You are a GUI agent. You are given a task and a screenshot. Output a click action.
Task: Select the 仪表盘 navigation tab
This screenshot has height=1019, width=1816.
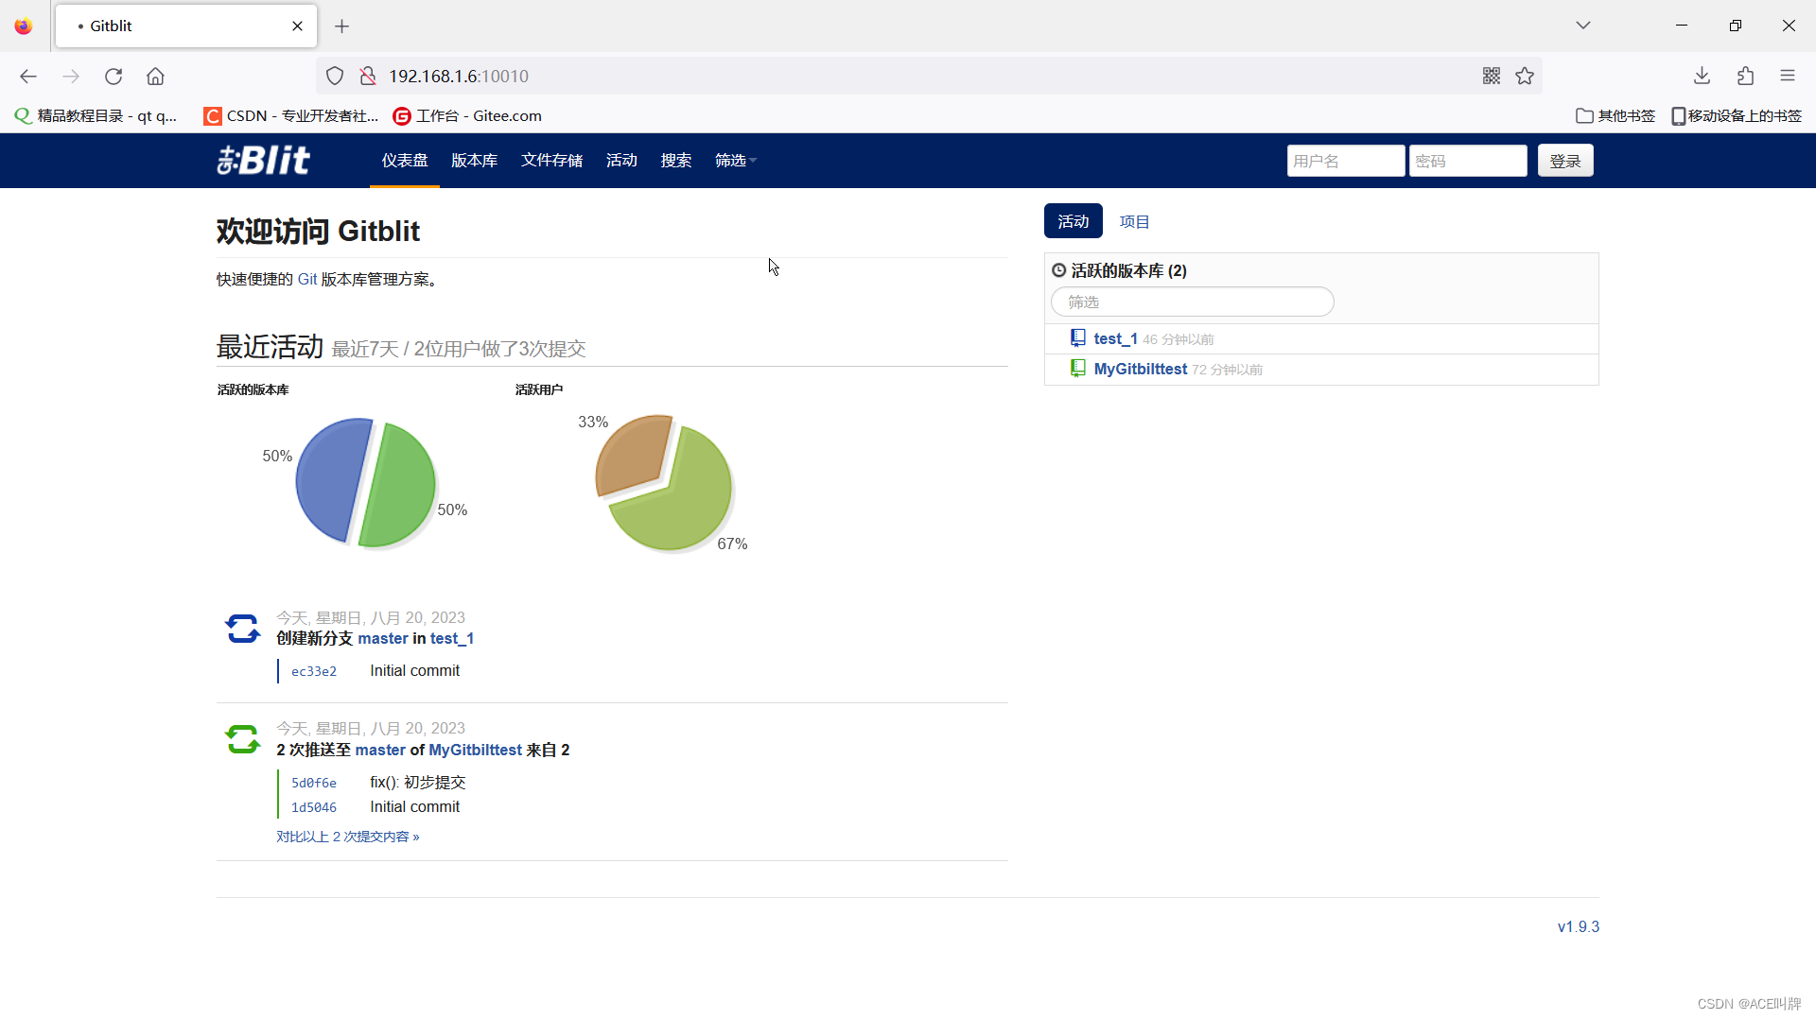(x=405, y=161)
